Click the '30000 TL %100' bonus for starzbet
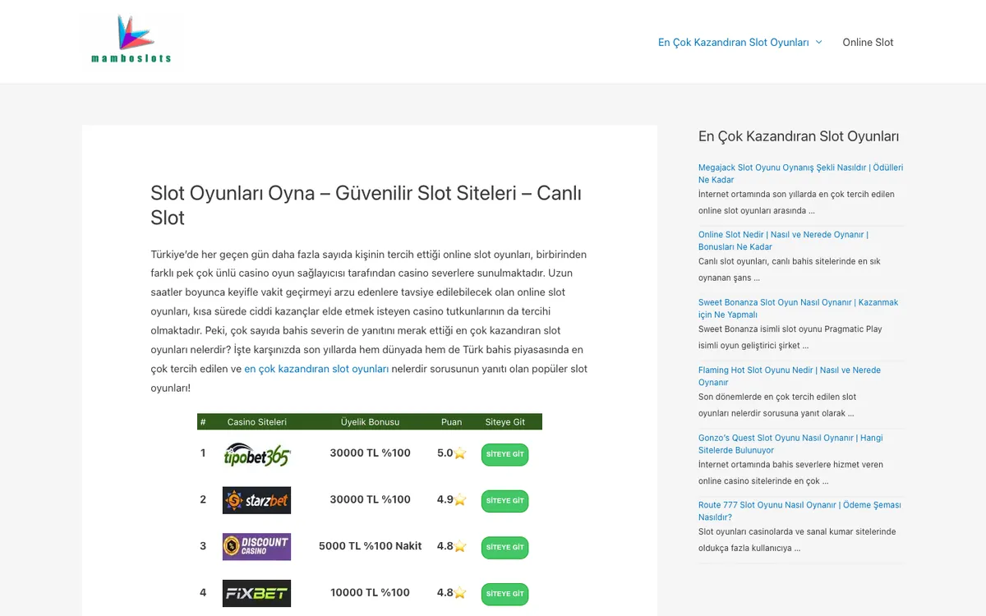 370,499
